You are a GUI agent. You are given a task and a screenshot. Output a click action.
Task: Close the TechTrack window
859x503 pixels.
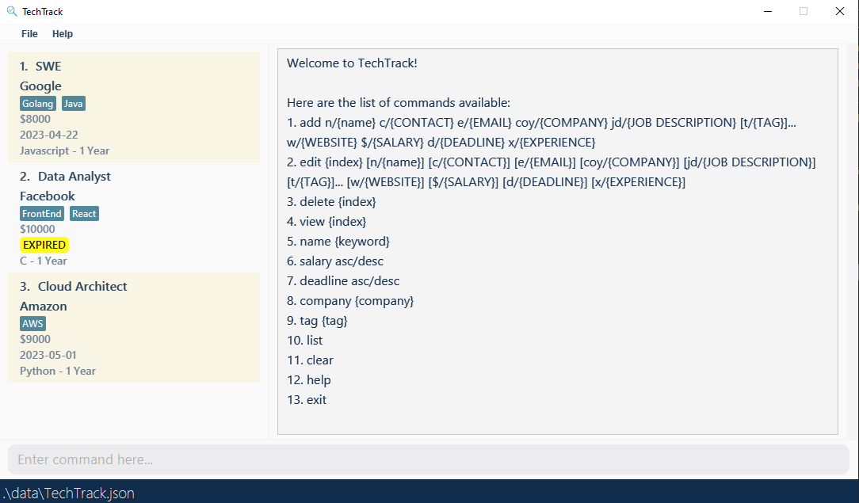[840, 11]
